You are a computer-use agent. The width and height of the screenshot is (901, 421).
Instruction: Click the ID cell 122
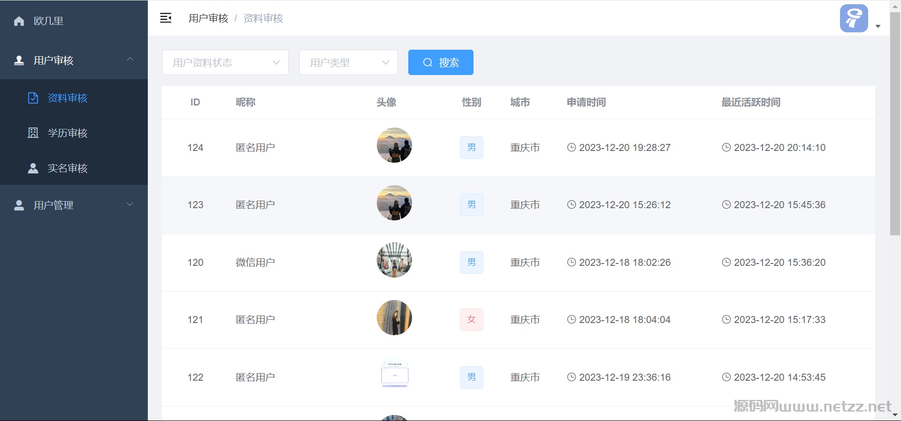(x=195, y=377)
